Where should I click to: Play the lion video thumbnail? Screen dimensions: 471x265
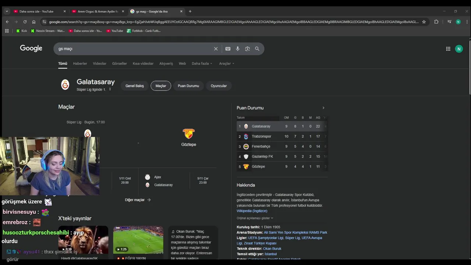(x=83, y=240)
